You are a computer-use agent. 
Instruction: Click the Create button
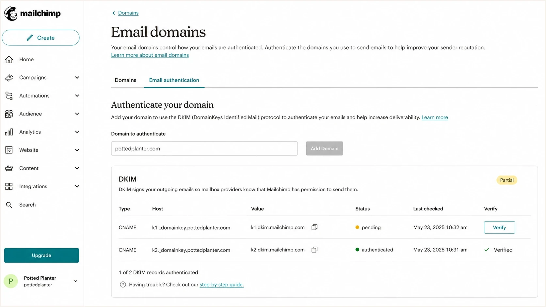tap(40, 38)
